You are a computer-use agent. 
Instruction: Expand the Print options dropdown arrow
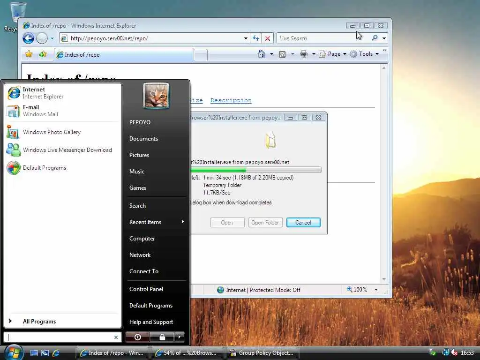click(314, 54)
